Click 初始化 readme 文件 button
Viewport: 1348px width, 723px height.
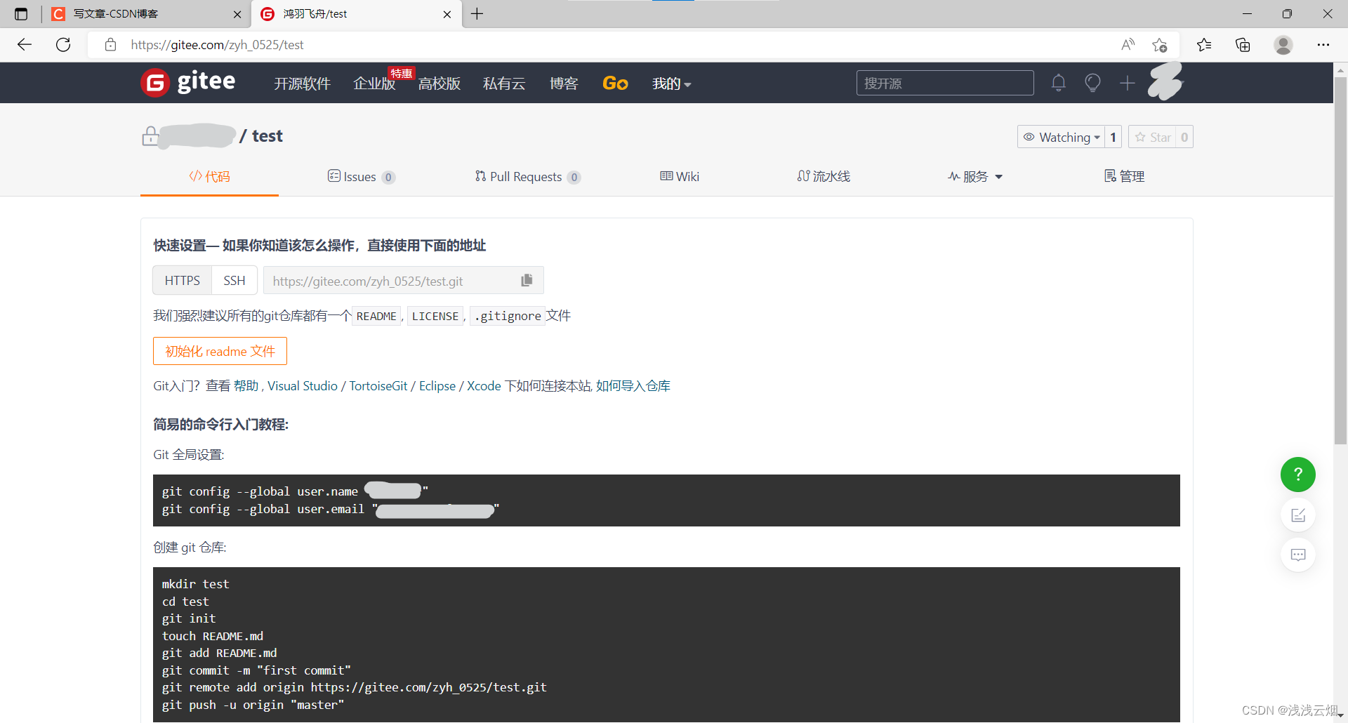[220, 351]
